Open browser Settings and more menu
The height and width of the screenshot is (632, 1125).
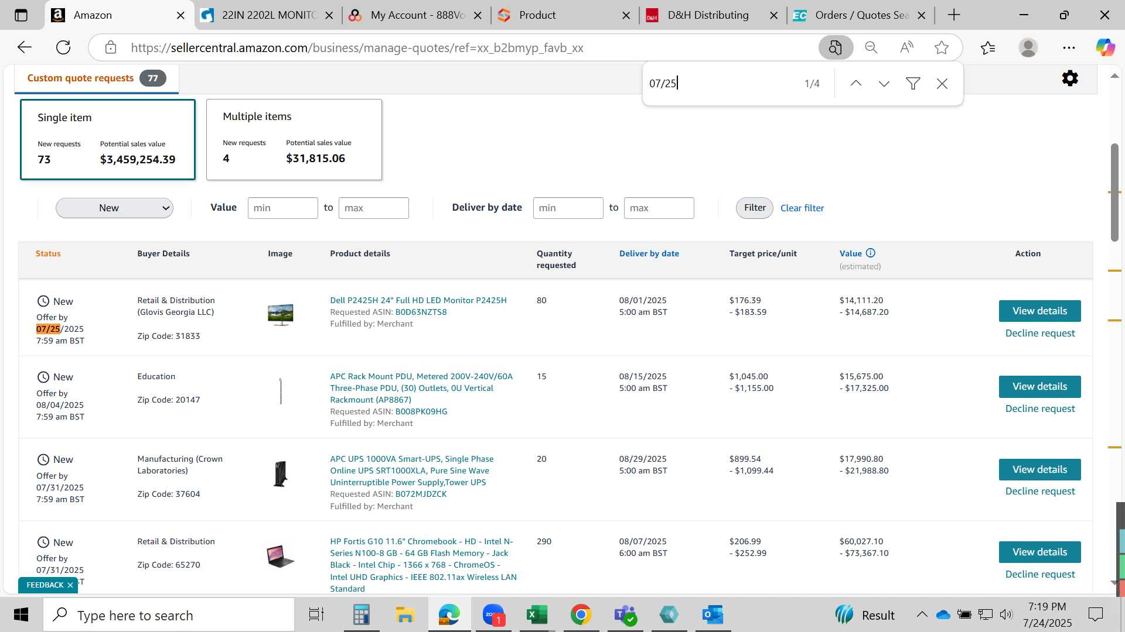click(1069, 47)
